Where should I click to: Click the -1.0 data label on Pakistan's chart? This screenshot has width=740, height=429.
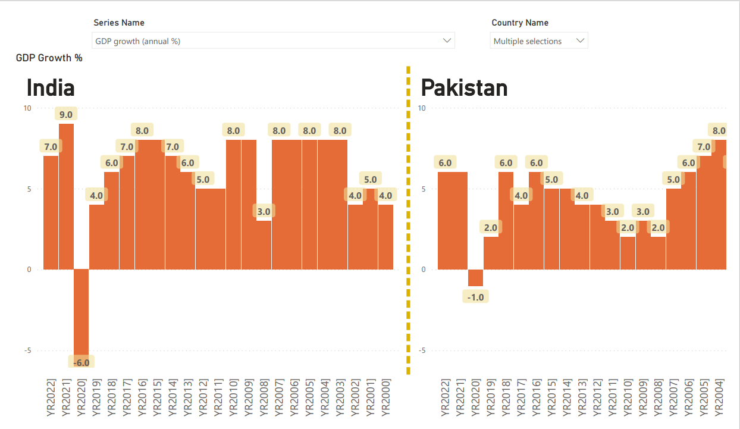(x=475, y=296)
